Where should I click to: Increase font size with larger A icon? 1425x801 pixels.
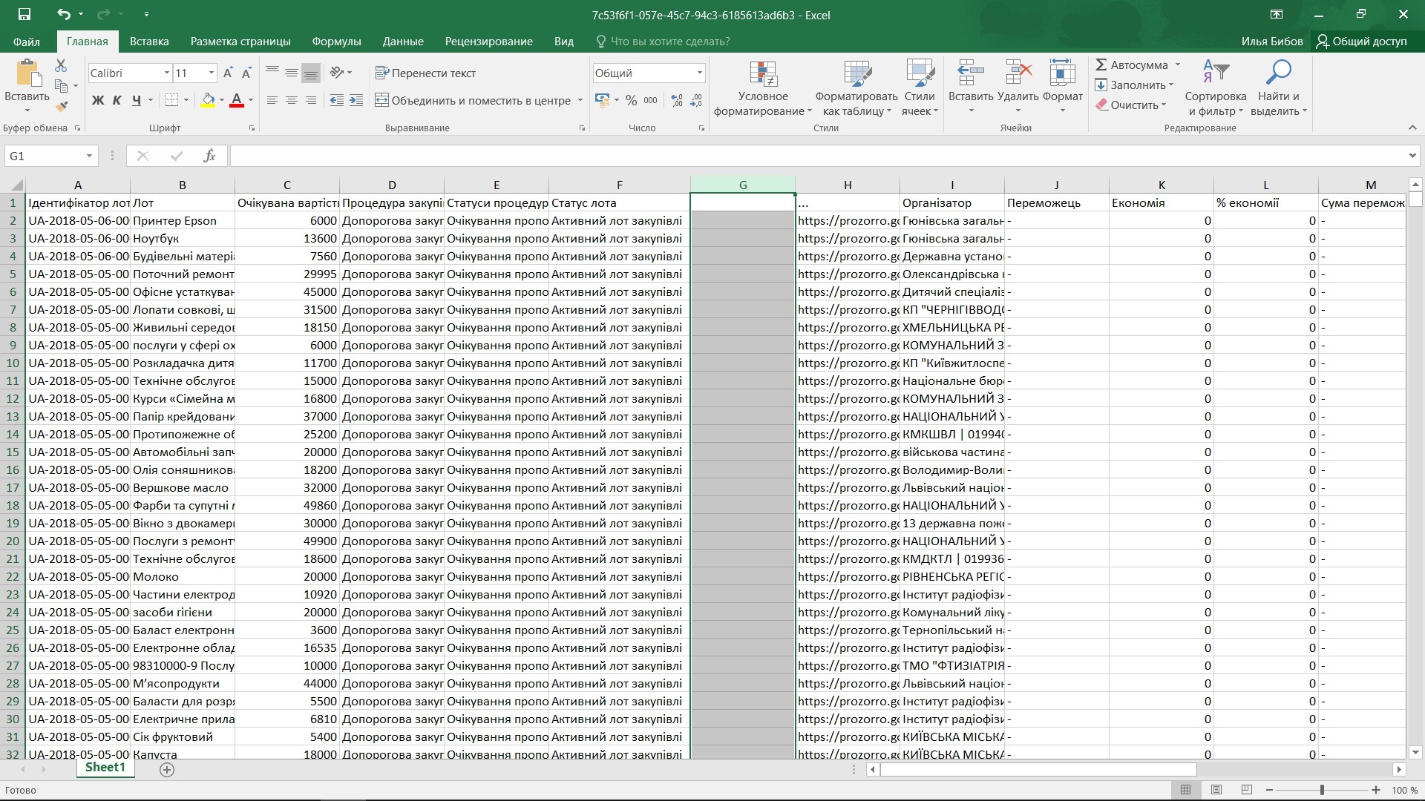tap(228, 73)
